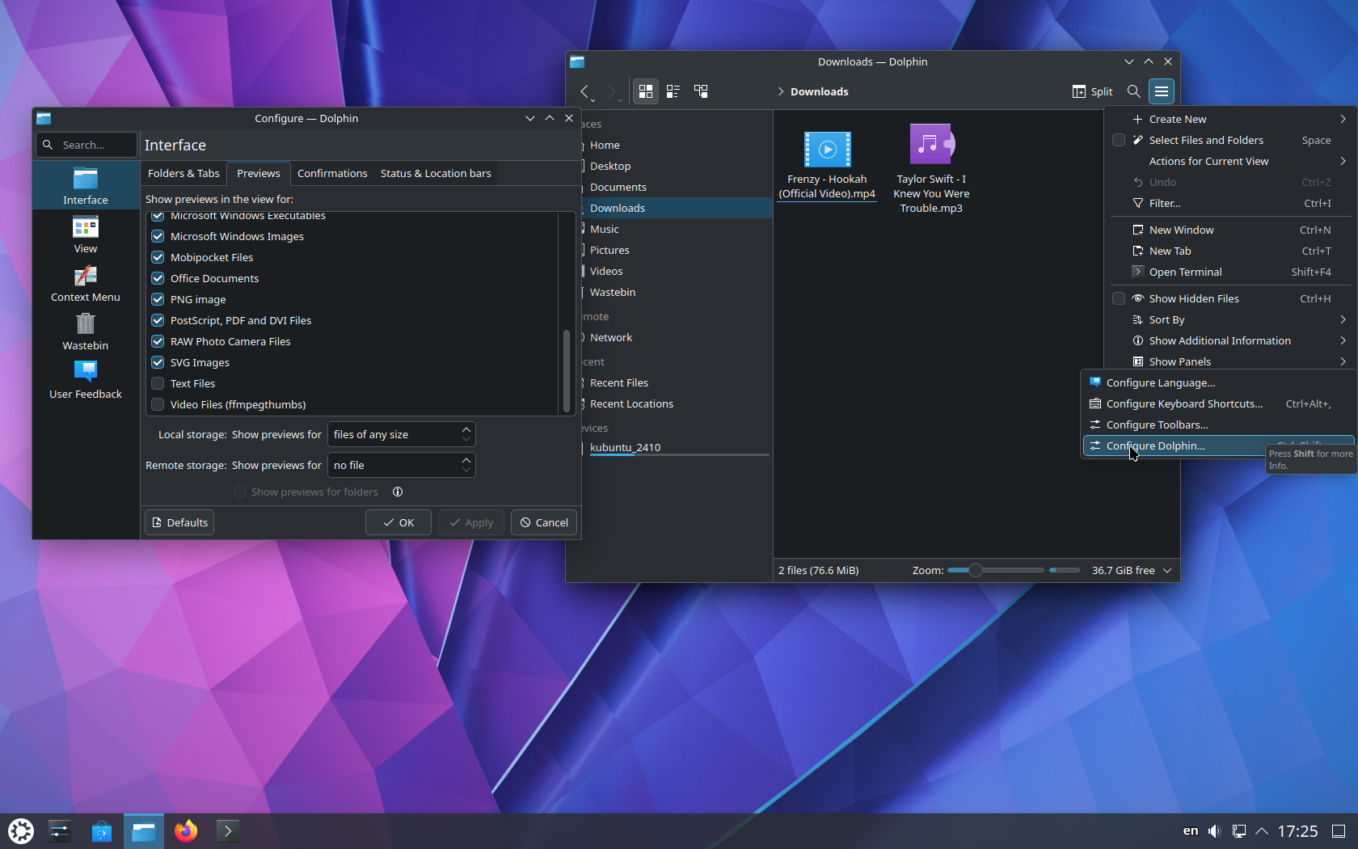This screenshot has width=1358, height=849.
Task: Switch to Status & Location bars tab
Action: [x=436, y=173]
